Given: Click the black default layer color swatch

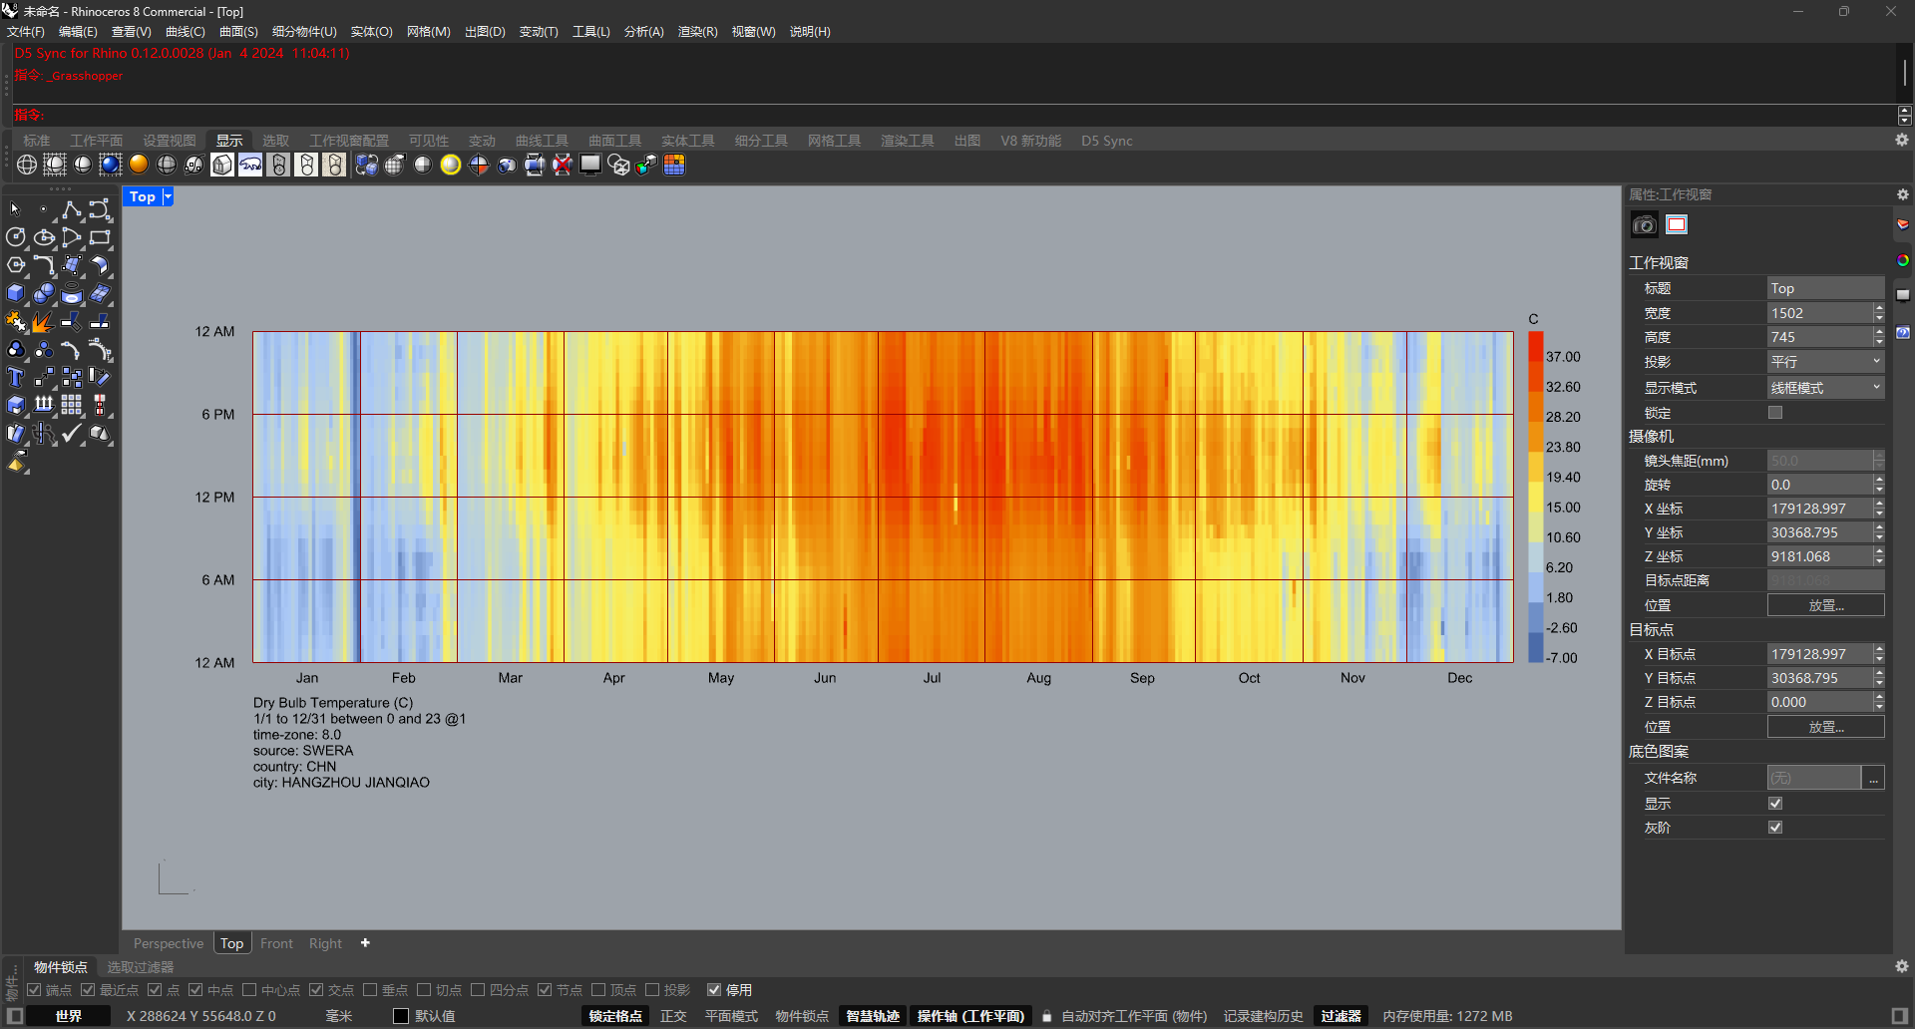Looking at the screenshot, I should tap(401, 1016).
